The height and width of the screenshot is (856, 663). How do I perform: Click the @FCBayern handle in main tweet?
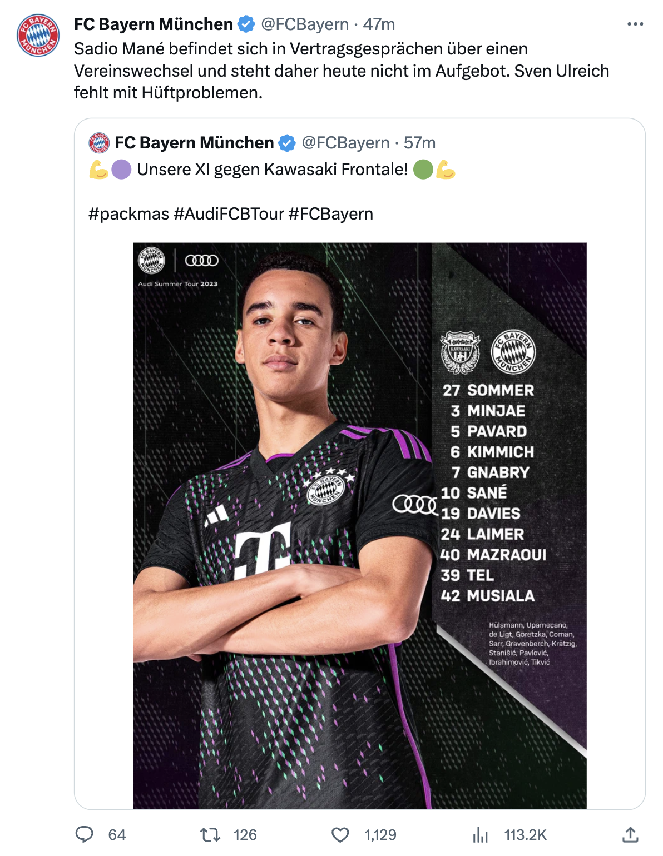click(305, 24)
